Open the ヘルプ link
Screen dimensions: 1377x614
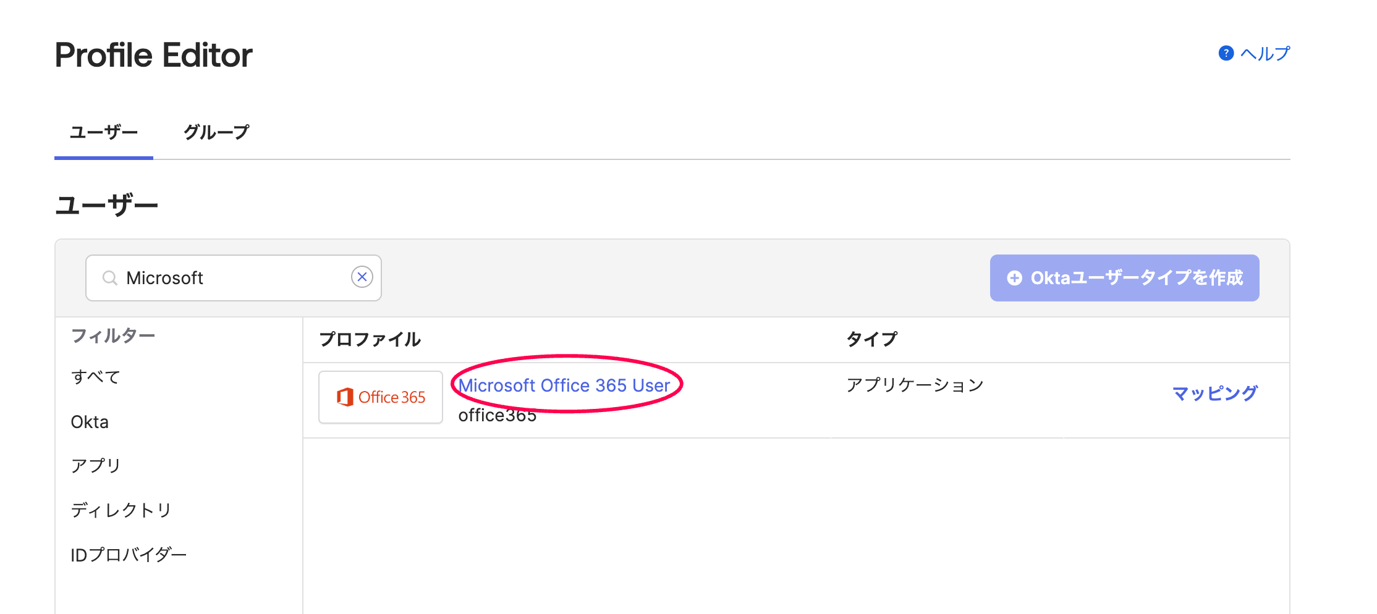(1265, 54)
